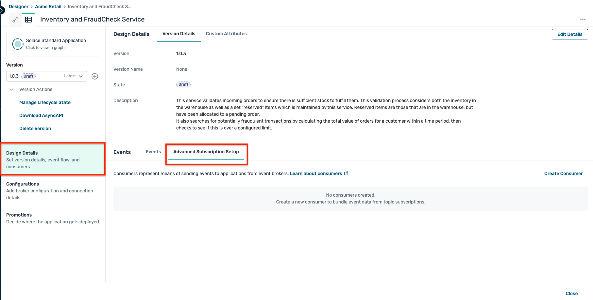This screenshot has width=593, height=300.
Task: Open Download AsyncAPI
Action: pyautogui.click(x=41, y=115)
